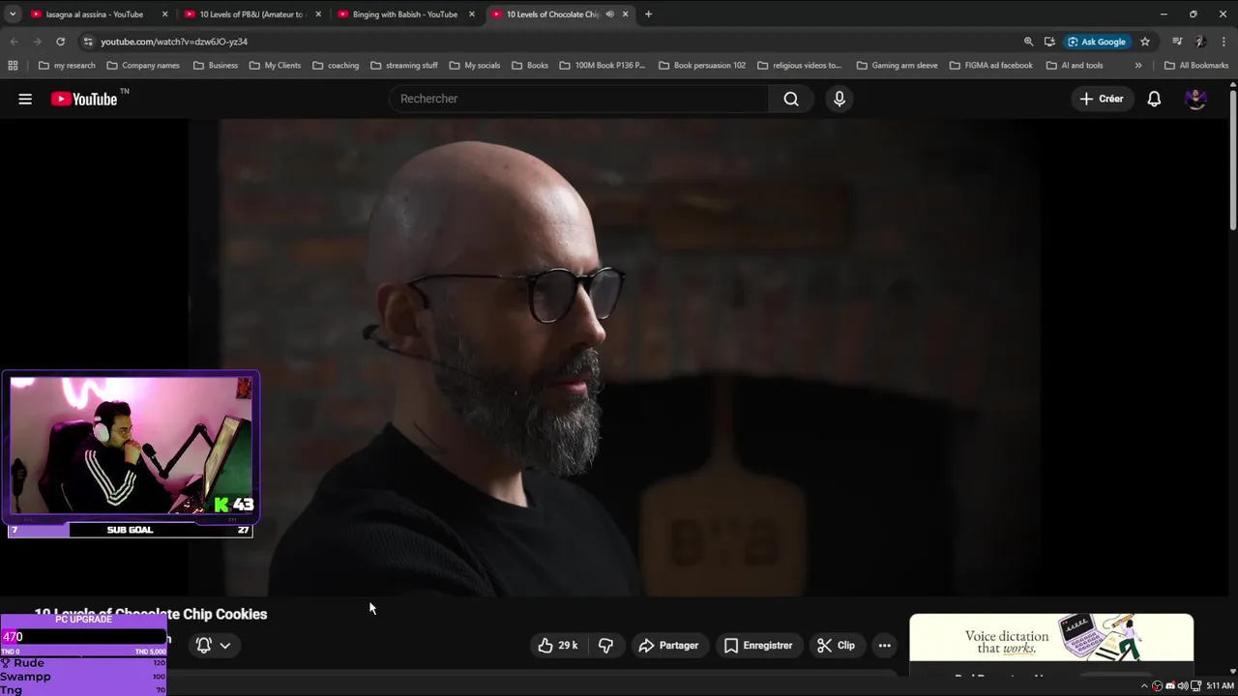Screen dimensions: 1238x696
Task: Focus the Rechercher search field
Action: click(x=578, y=99)
